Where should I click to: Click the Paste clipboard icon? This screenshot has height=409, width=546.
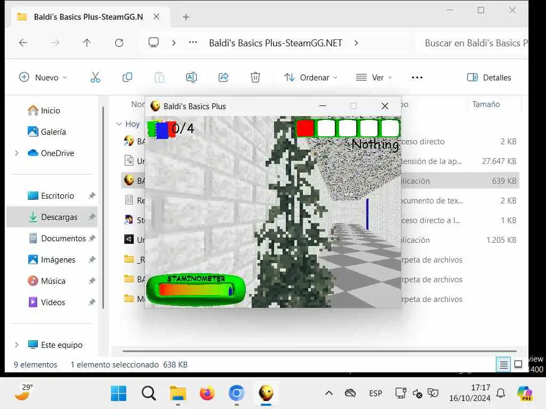pos(159,77)
